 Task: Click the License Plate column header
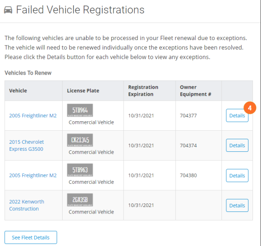click(83, 91)
